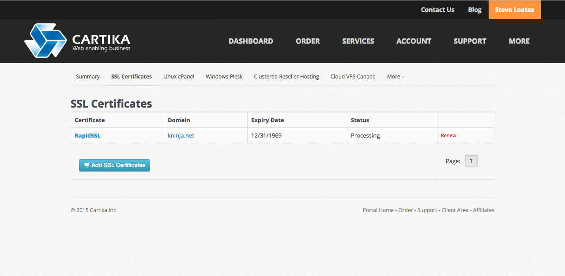This screenshot has height=276, width=565.
Task: Switch to the Windows Plesk tab
Action: click(224, 76)
